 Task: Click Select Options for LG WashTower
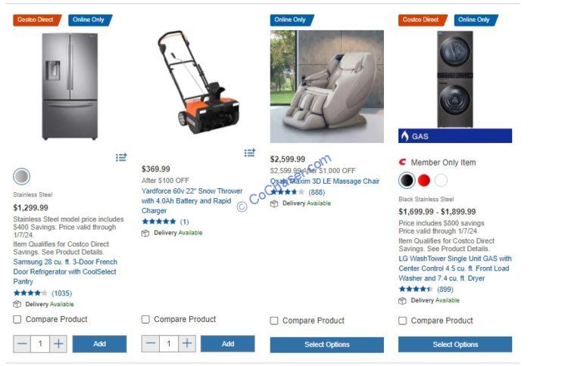click(x=455, y=344)
